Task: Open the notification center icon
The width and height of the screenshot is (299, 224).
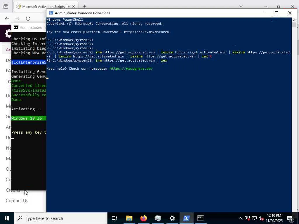Action: [x=290, y=218]
